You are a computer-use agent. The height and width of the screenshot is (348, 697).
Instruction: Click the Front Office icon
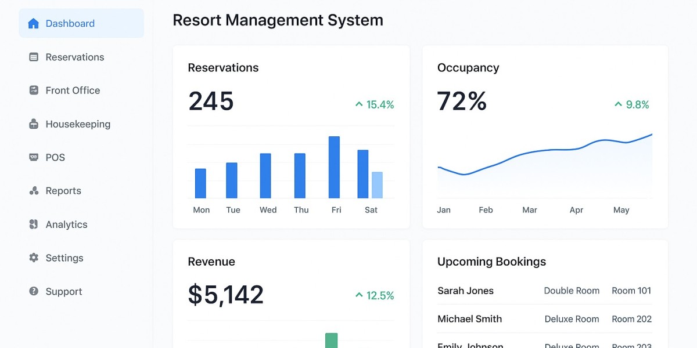click(34, 90)
